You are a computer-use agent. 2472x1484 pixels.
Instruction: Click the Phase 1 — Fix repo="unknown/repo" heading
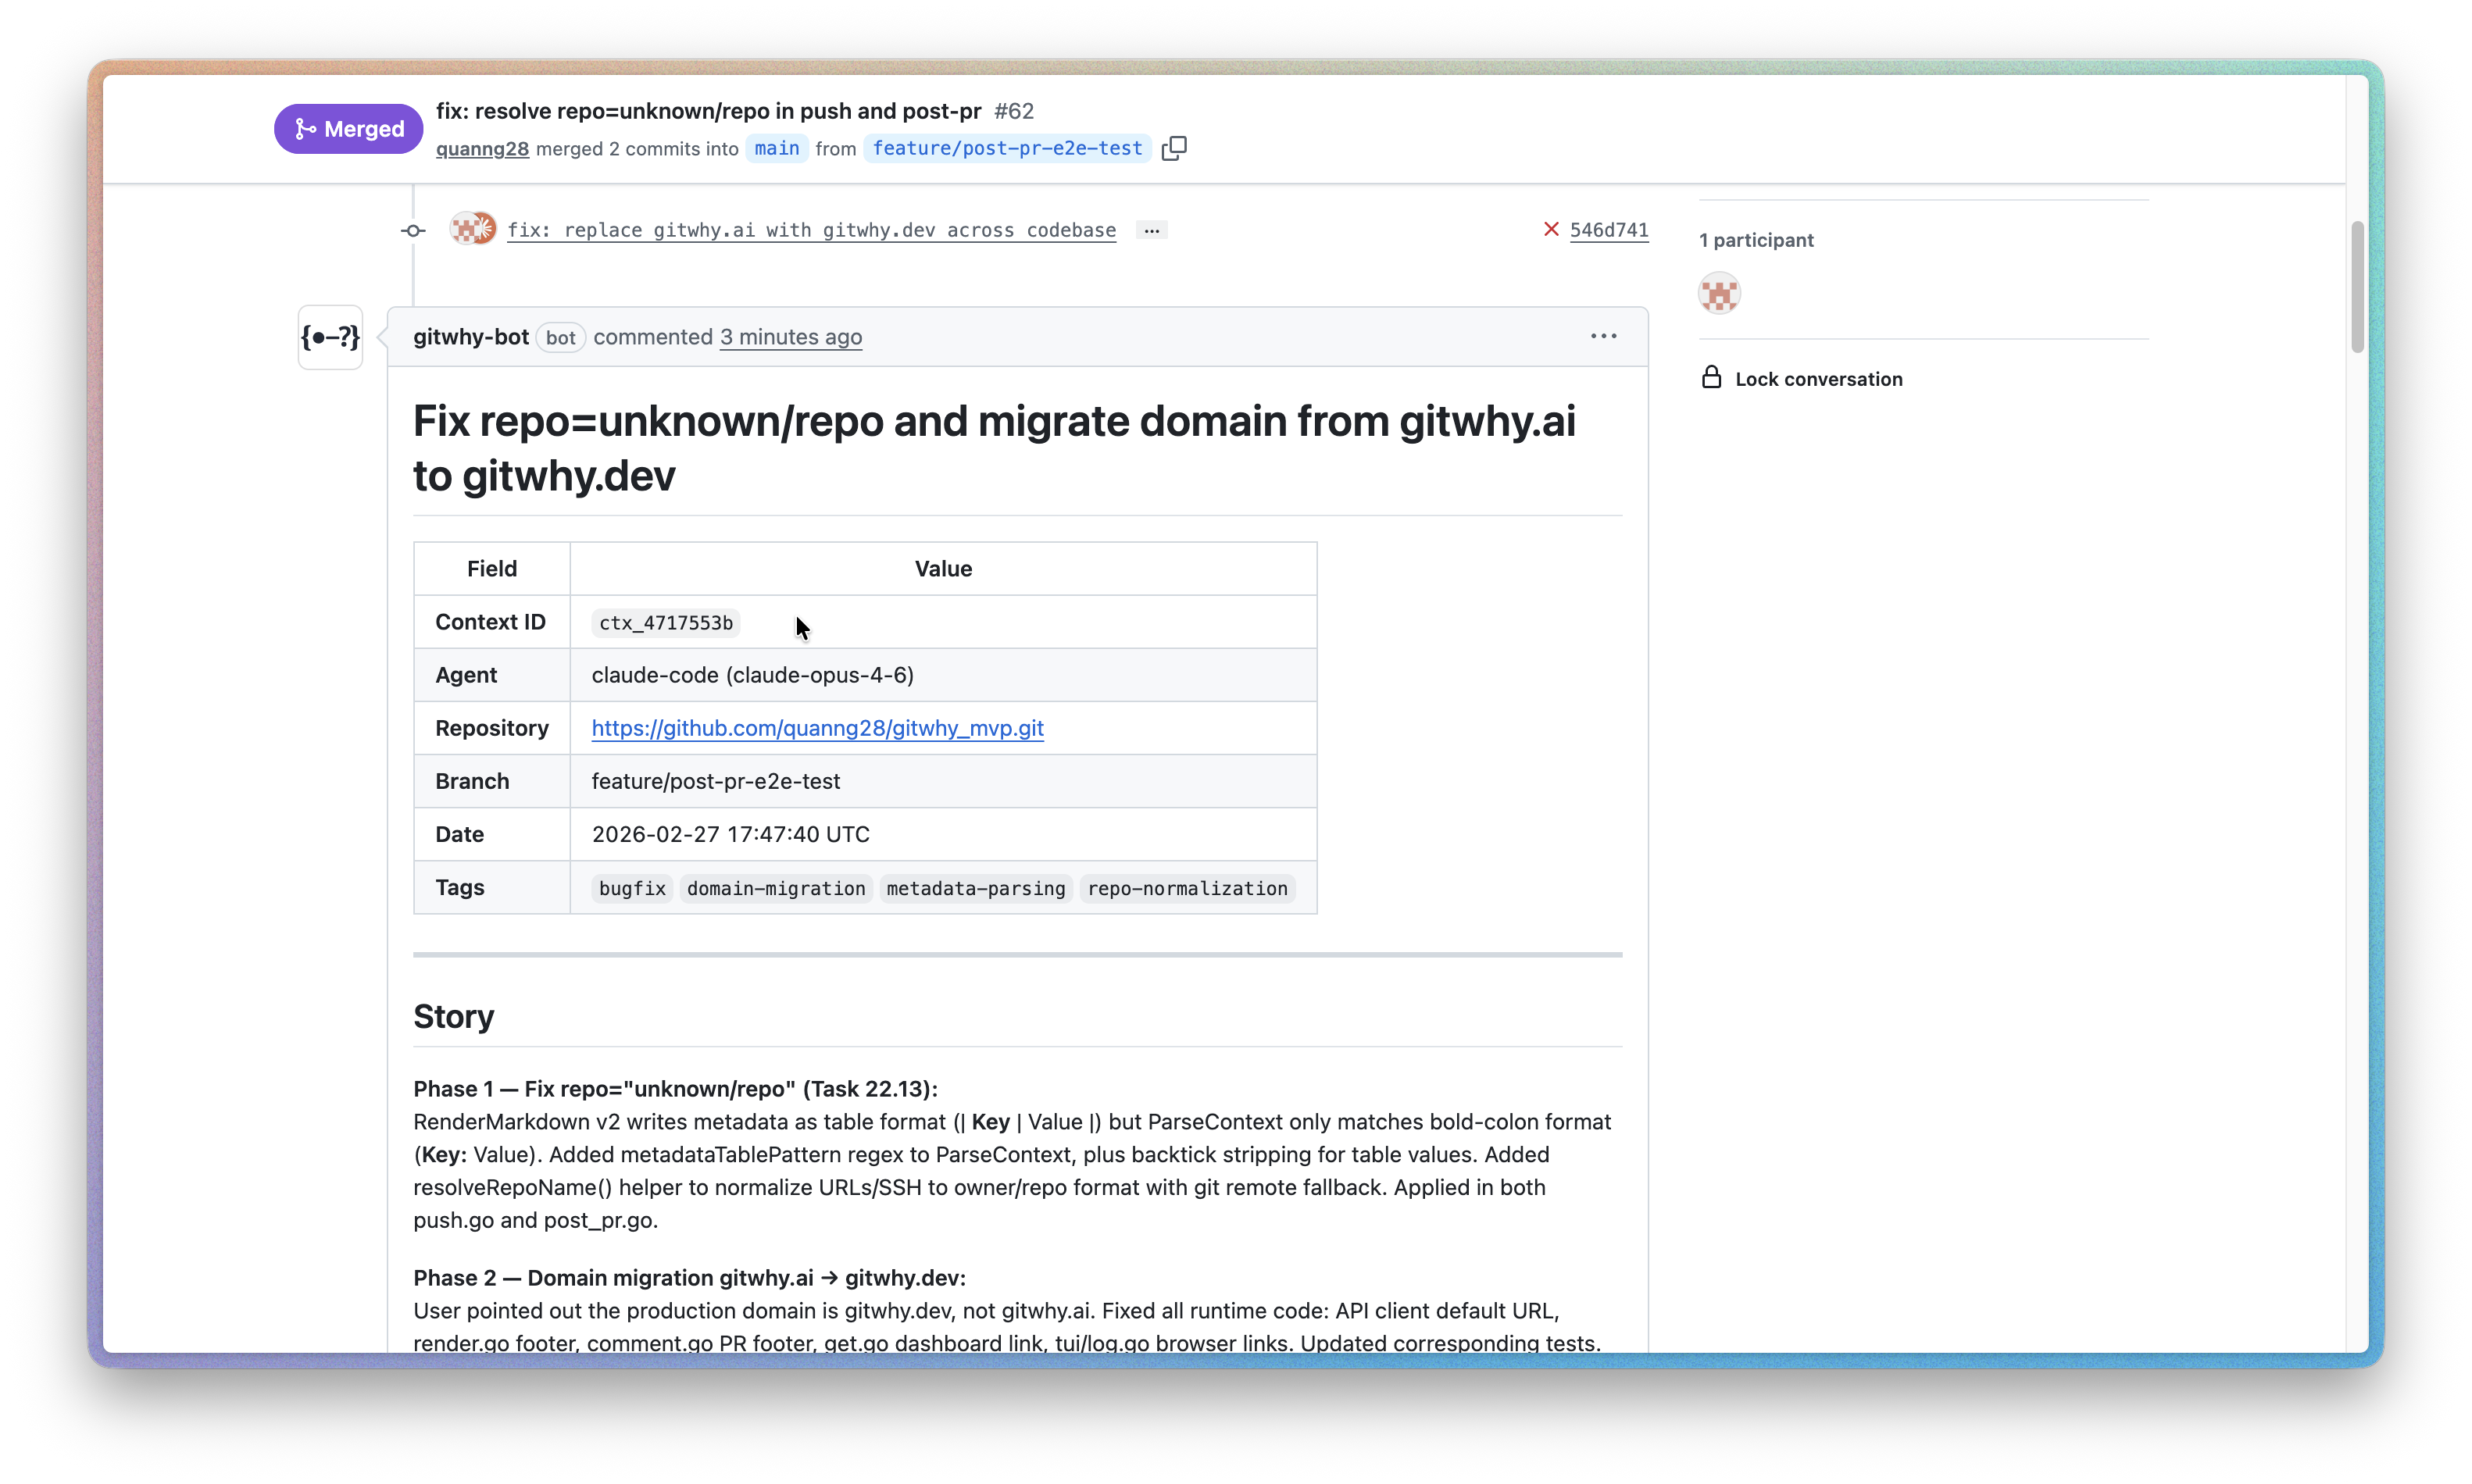[675, 1088]
